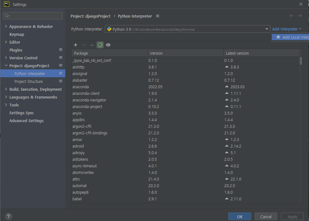
Task: Expand Appearance & Behavior section
Action: (6, 26)
